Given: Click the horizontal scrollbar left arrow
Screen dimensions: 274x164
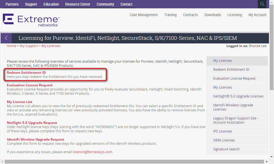Looking at the screenshot, I should click(x=2, y=161).
